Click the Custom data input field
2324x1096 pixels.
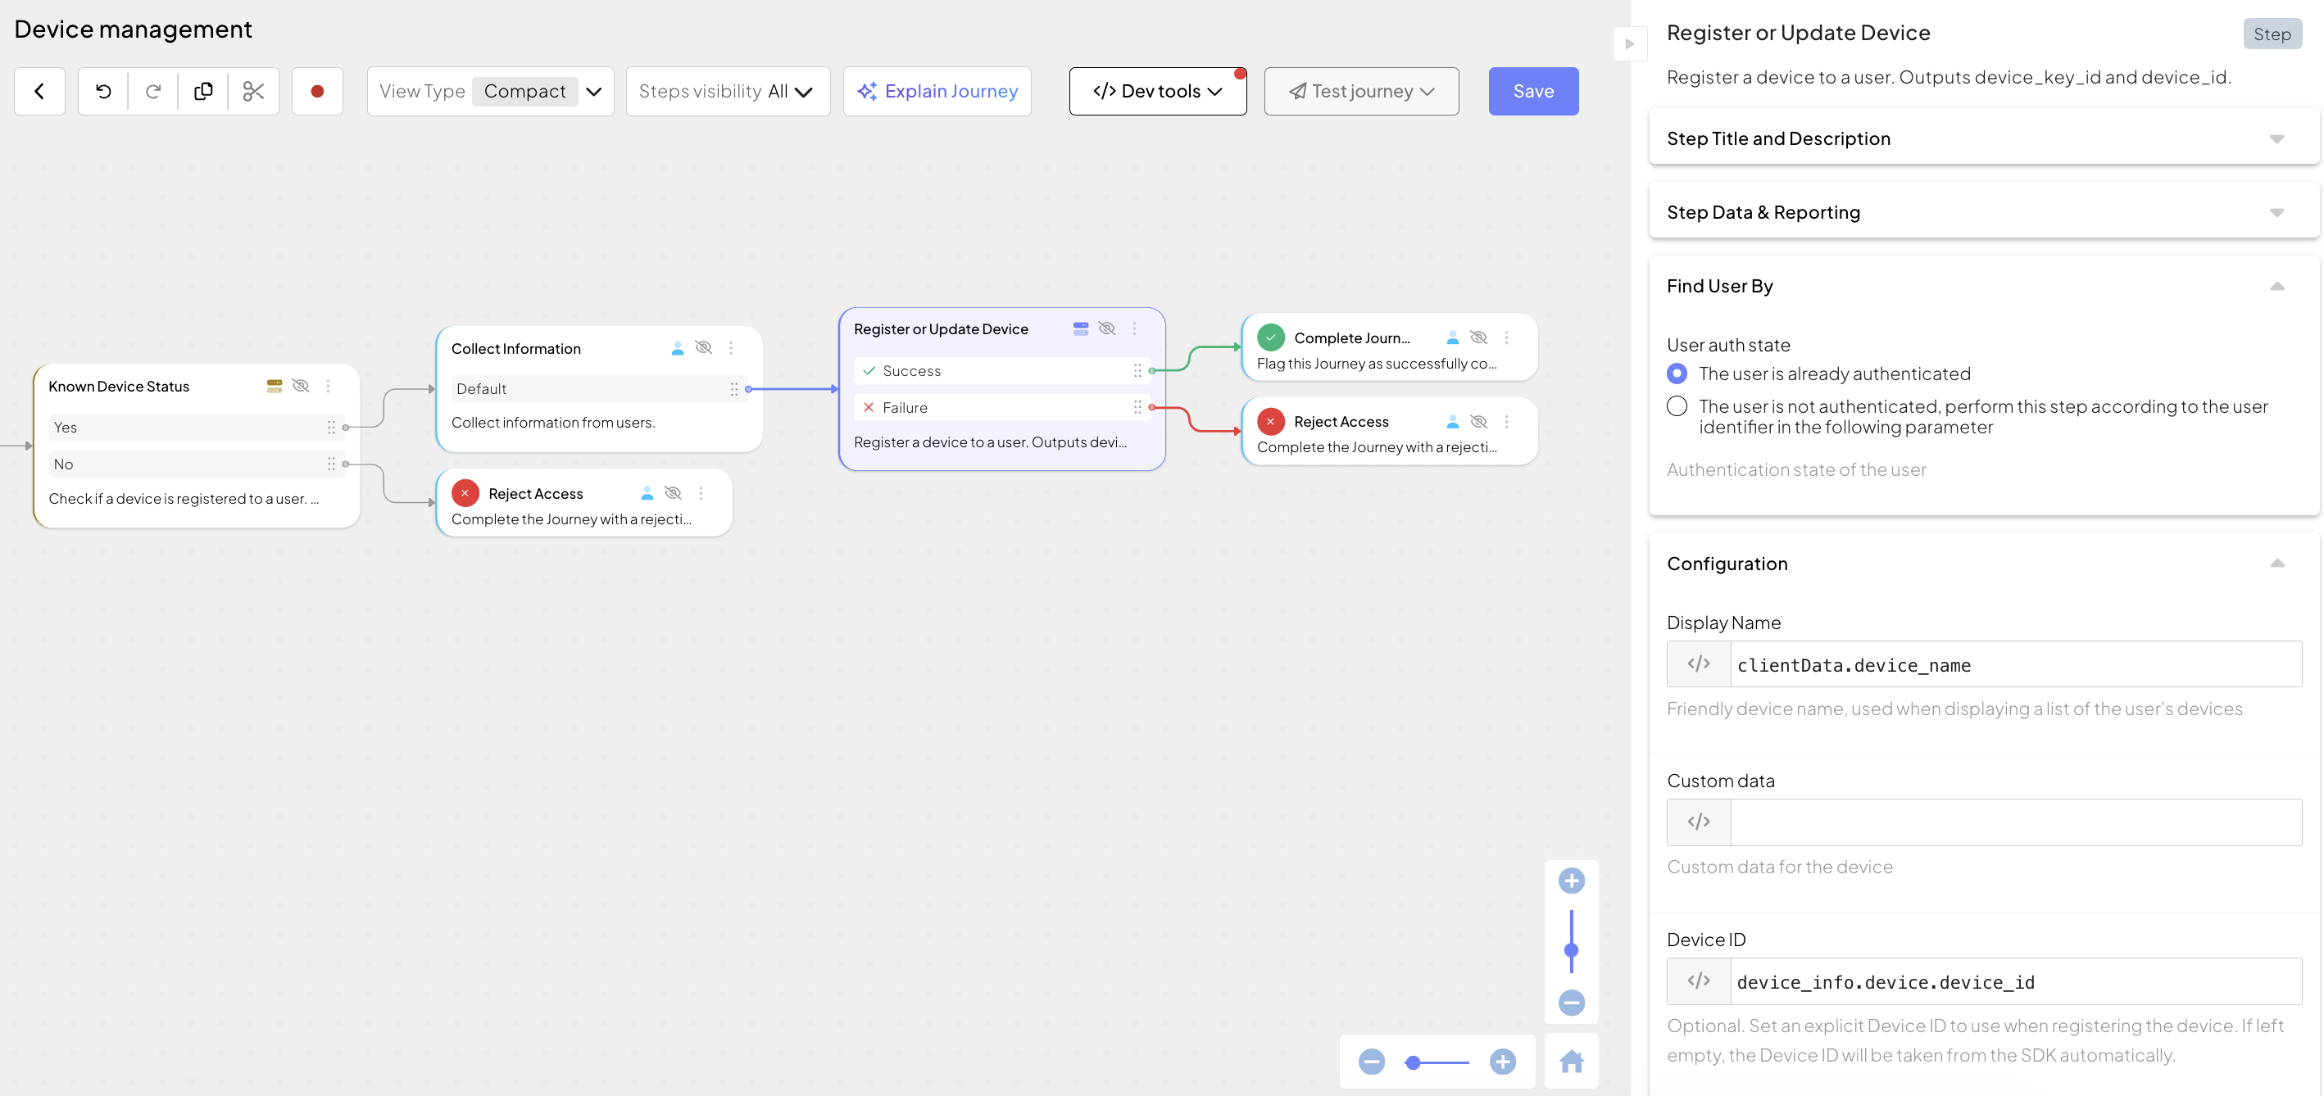pyautogui.click(x=2015, y=822)
